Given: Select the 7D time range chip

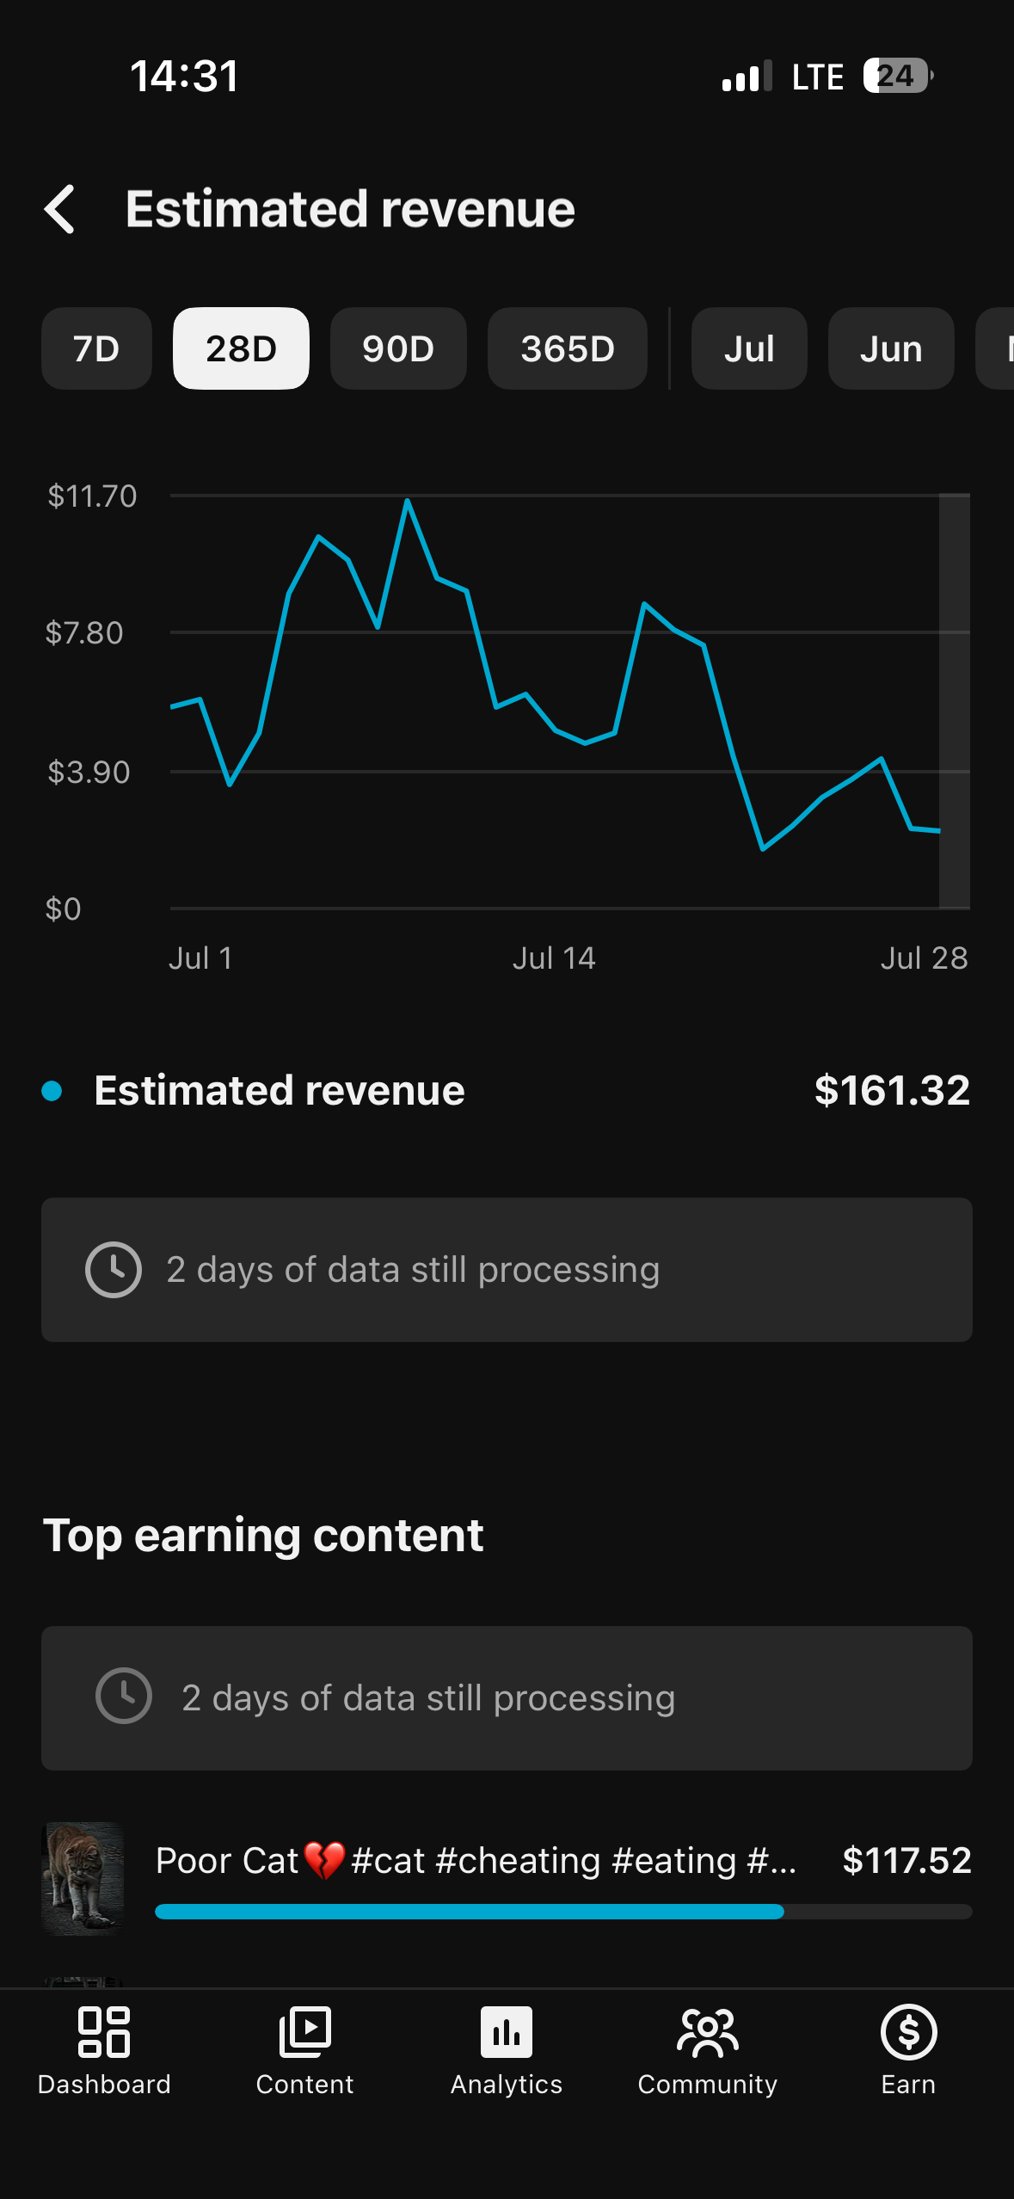Looking at the screenshot, I should (x=96, y=348).
